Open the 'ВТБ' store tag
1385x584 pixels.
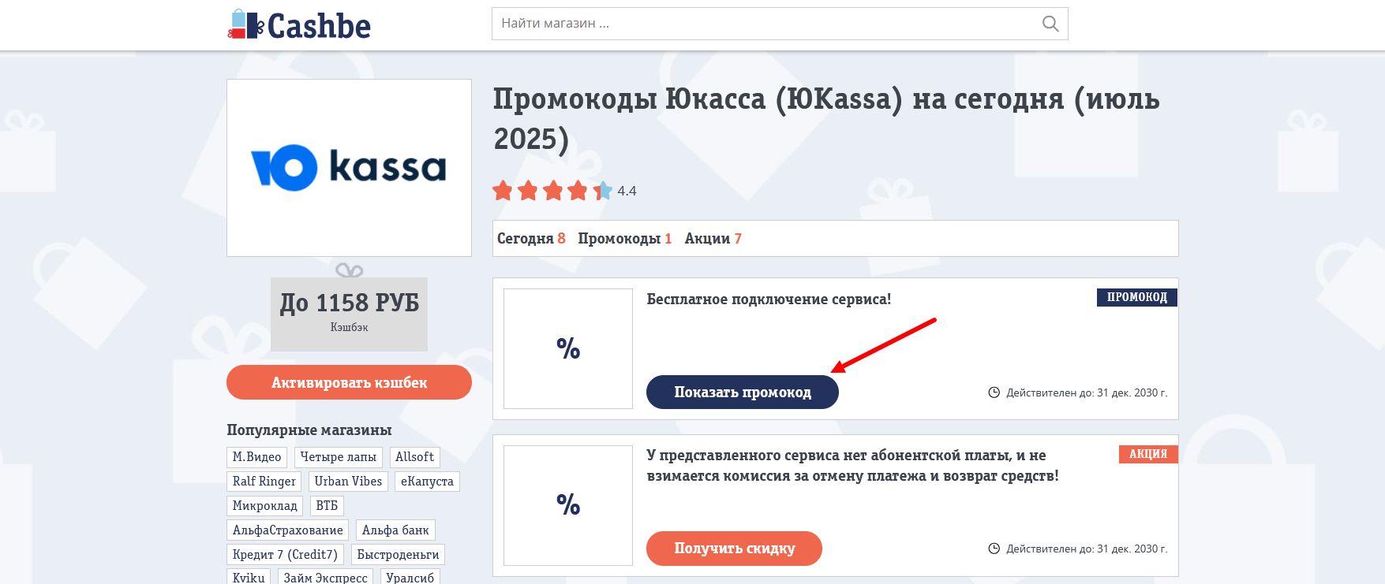pyautogui.click(x=327, y=506)
